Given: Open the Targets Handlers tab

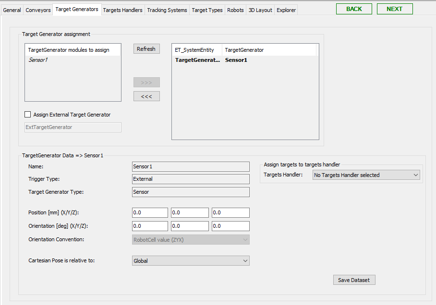Looking at the screenshot, I should tap(122, 10).
